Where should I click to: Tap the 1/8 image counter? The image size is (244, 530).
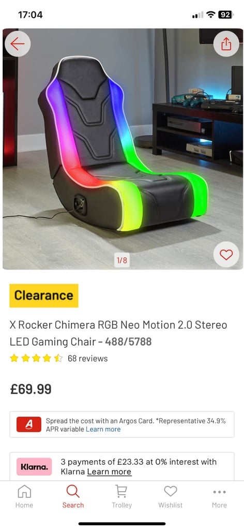pos(122,260)
